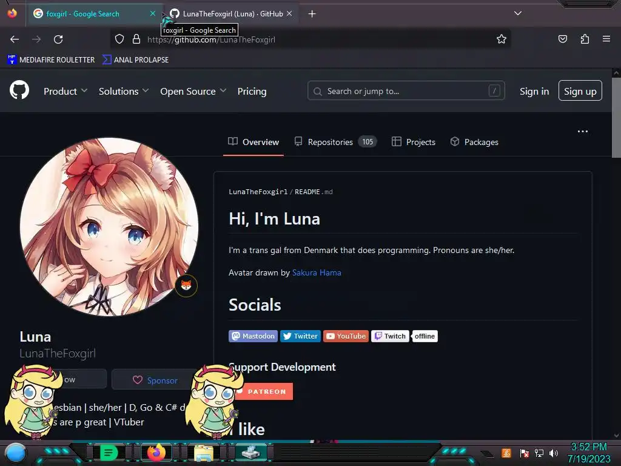Open the green notes app taskbar icon
This screenshot has width=621, height=466.
109,453
